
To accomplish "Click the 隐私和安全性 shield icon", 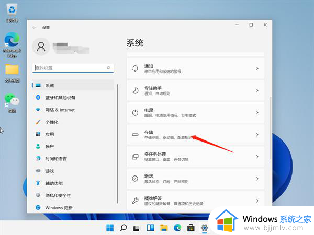I will (x=38, y=195).
